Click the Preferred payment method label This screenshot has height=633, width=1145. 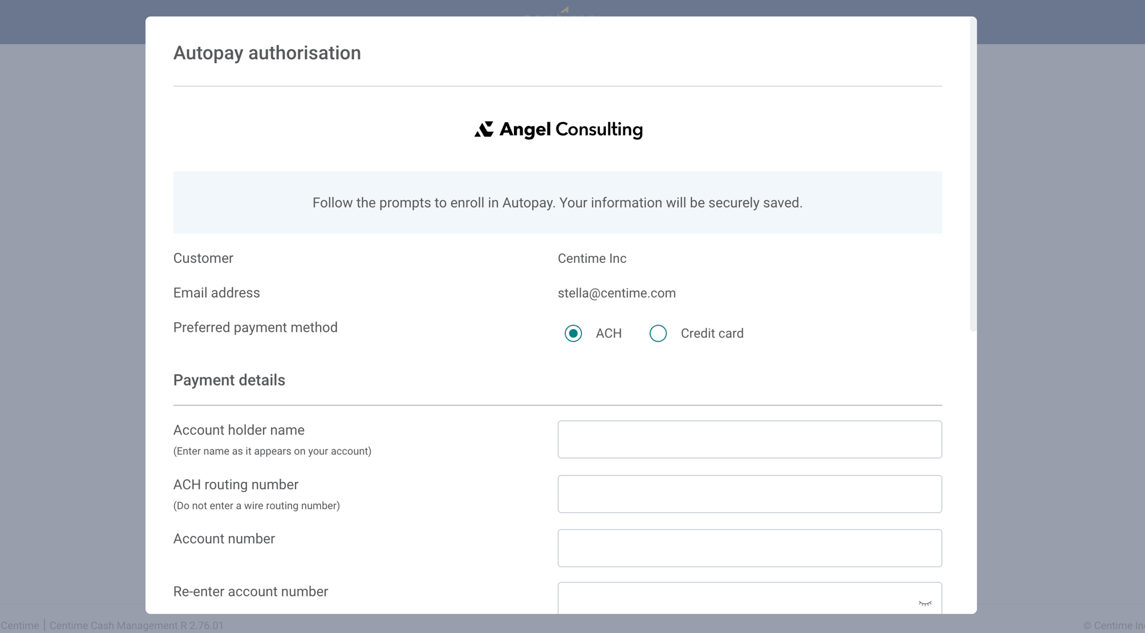click(255, 327)
